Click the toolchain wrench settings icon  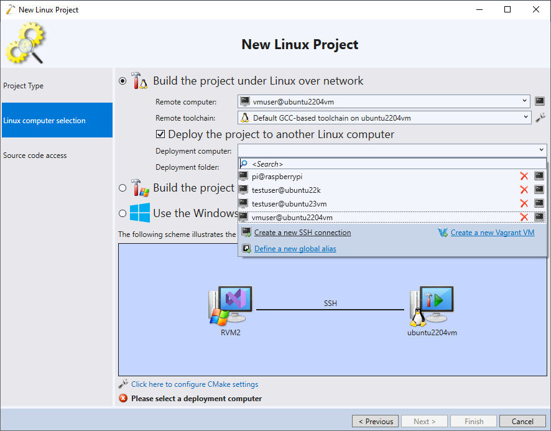pyautogui.click(x=540, y=118)
